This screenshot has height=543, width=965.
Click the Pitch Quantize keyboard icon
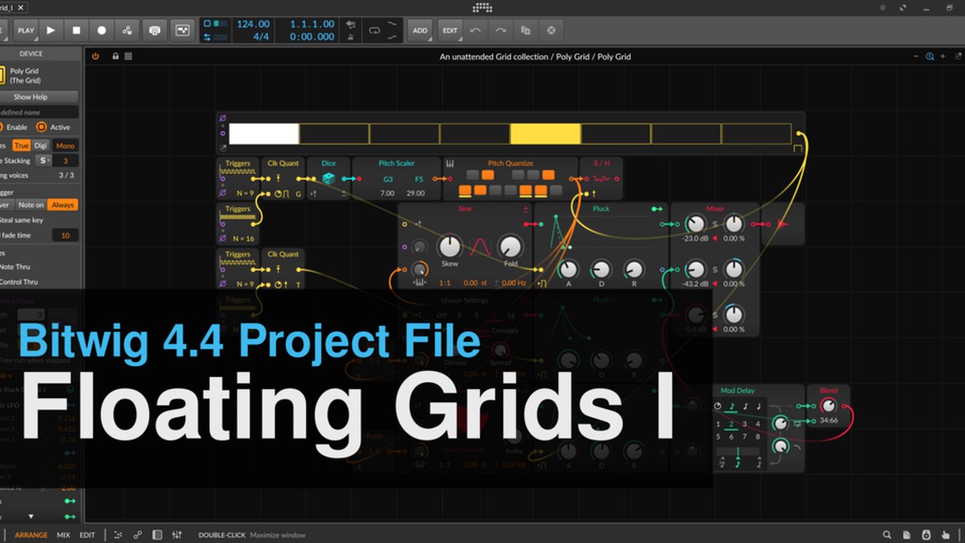[449, 163]
